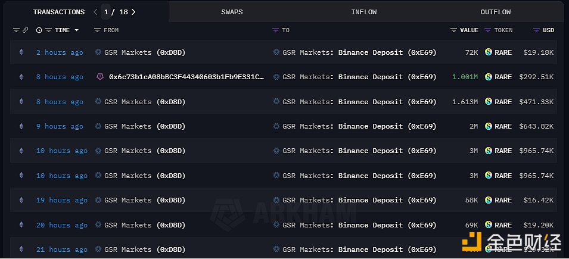Click RARE token icon in $292.51K row
569x259 pixels.
point(489,77)
